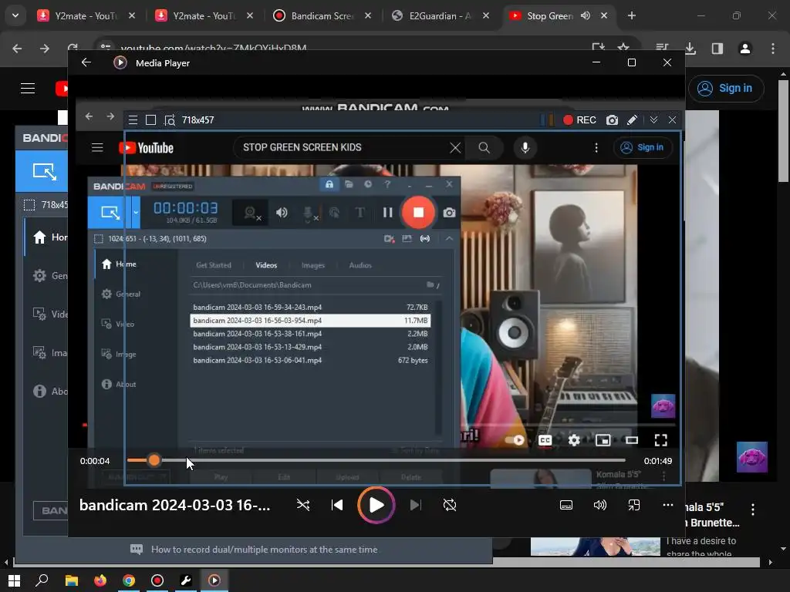This screenshot has height=592, width=790.
Task: Toggle the Chrome side panel
Action: pyautogui.click(x=717, y=49)
